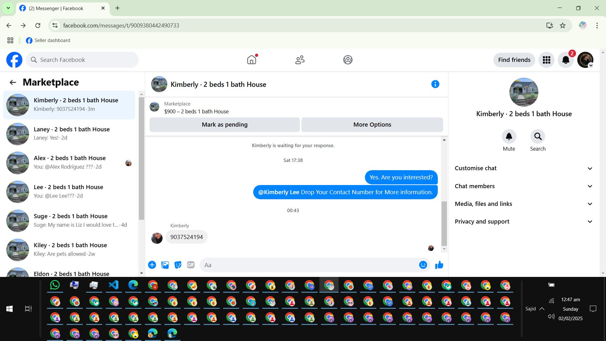
Task: Attach a photo using image icon
Action: tap(165, 265)
